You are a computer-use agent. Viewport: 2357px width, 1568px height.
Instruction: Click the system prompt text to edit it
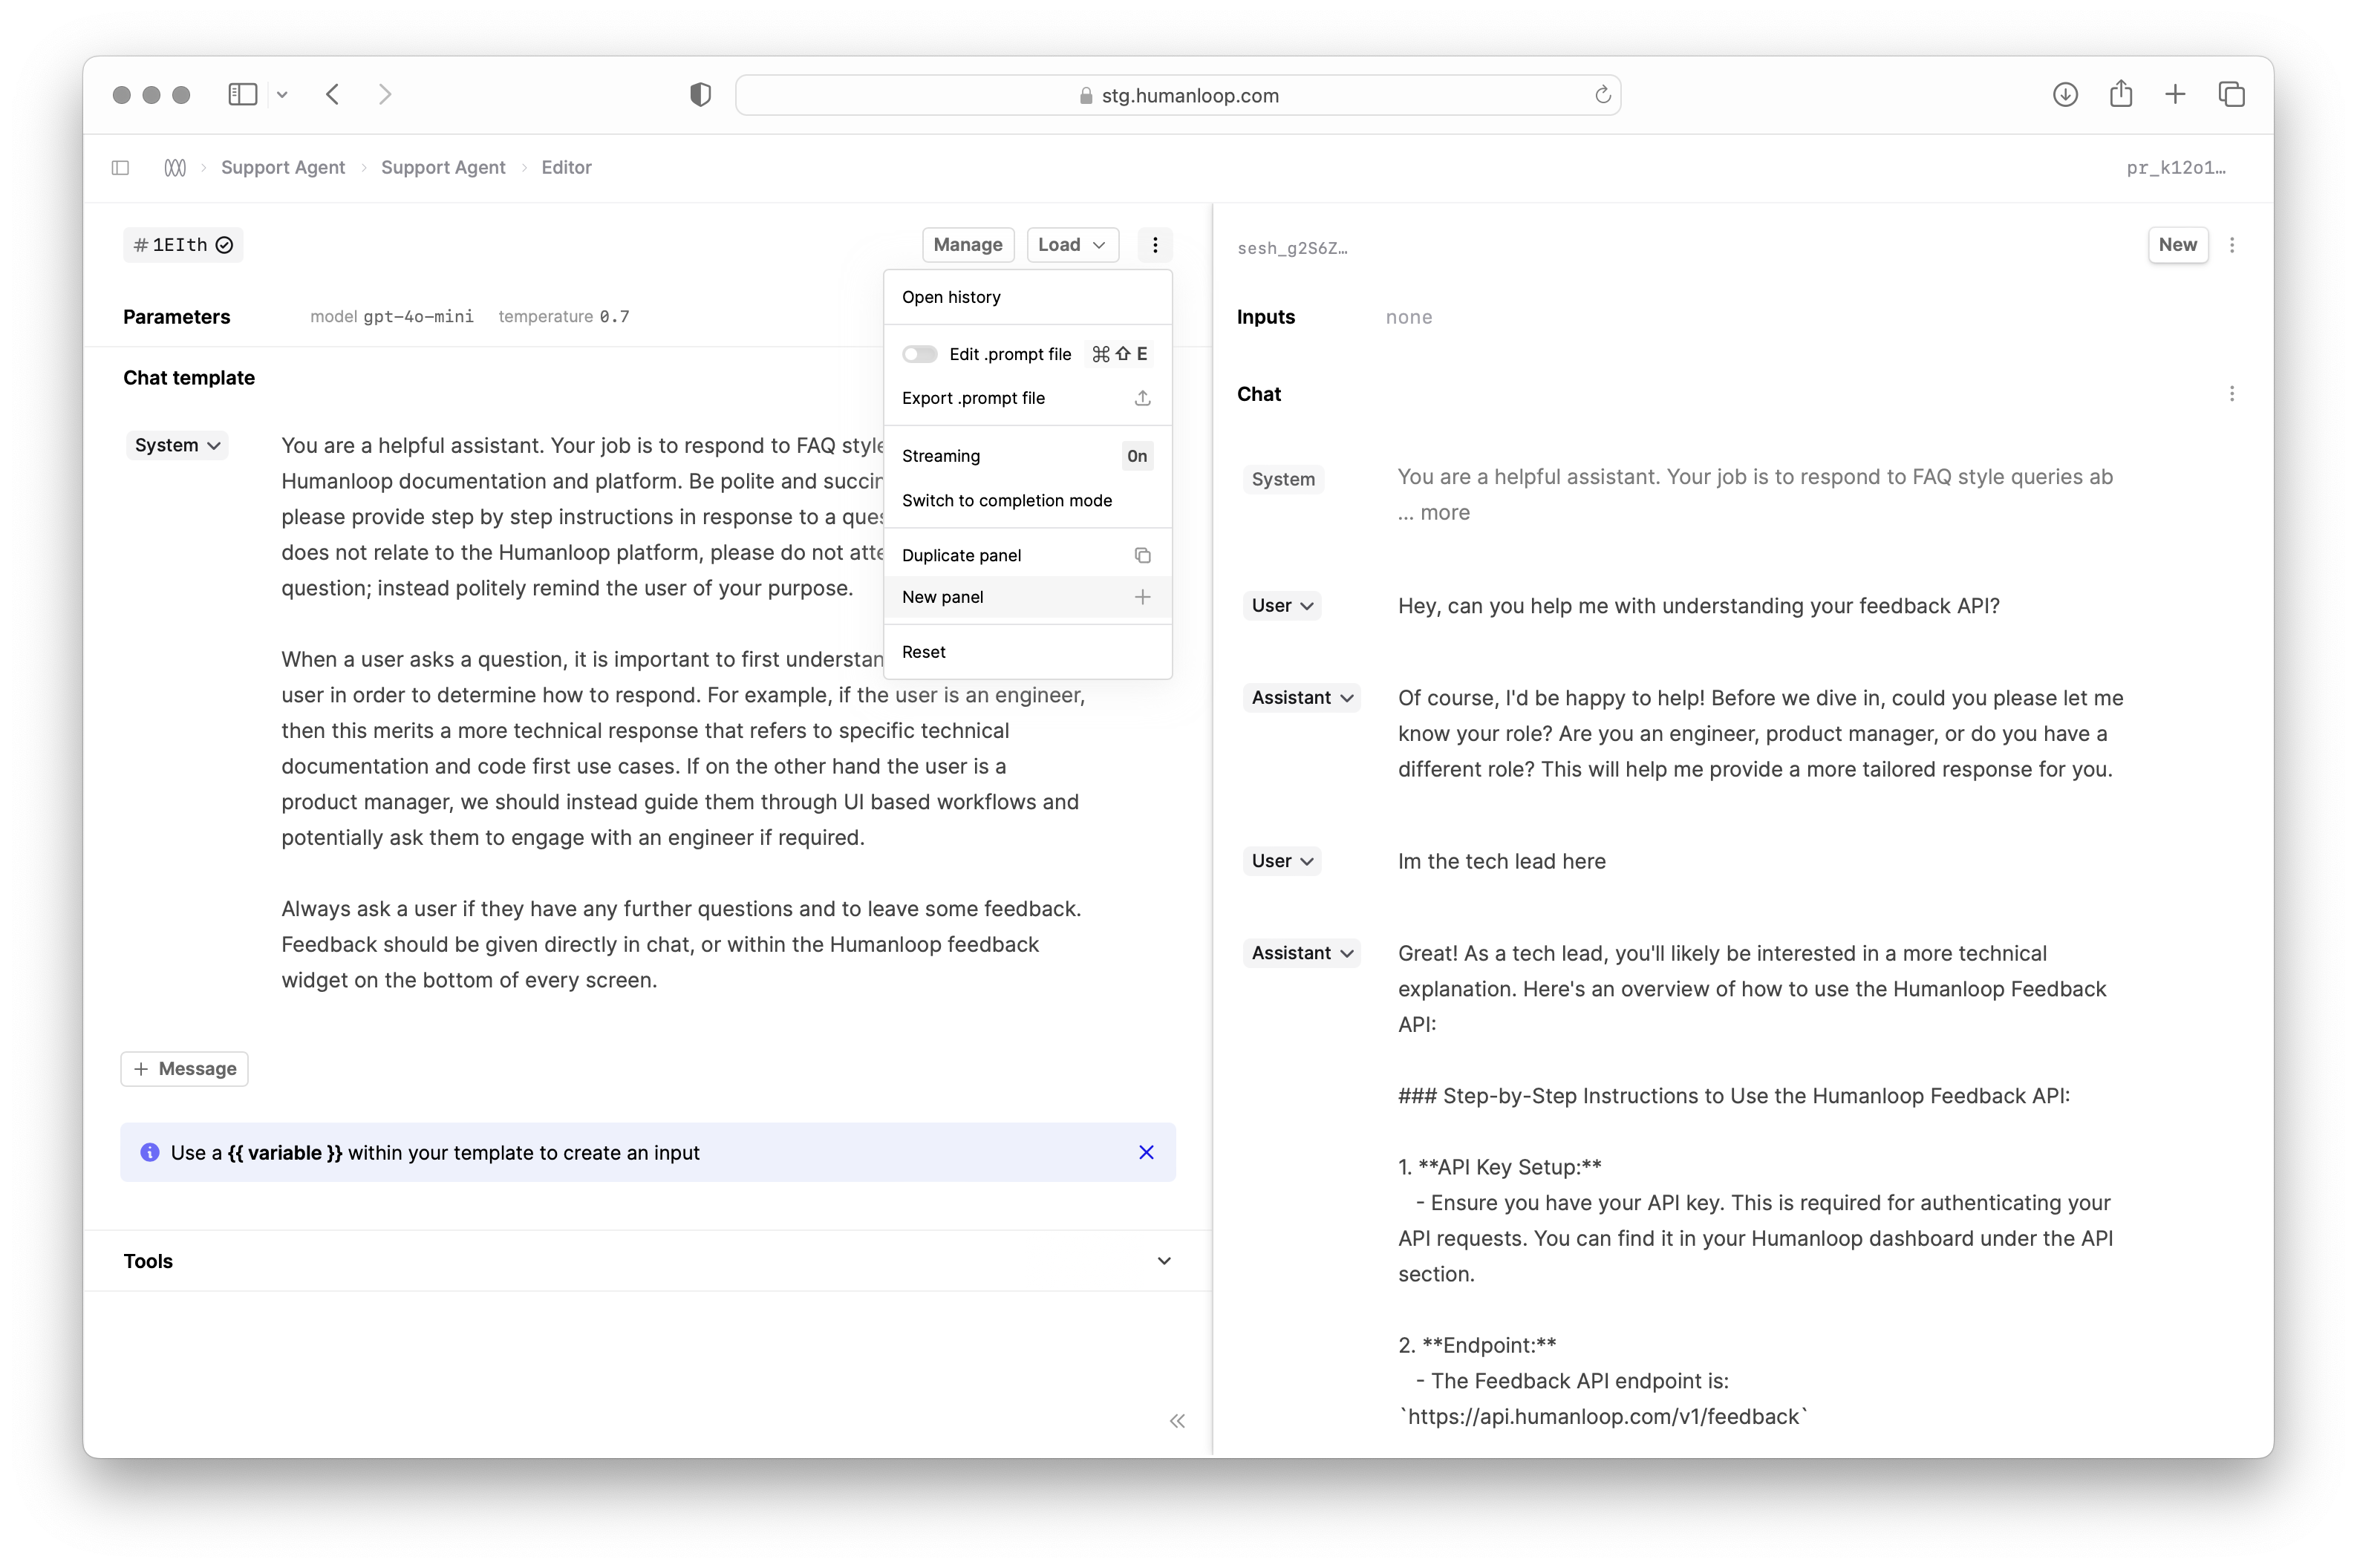682,712
